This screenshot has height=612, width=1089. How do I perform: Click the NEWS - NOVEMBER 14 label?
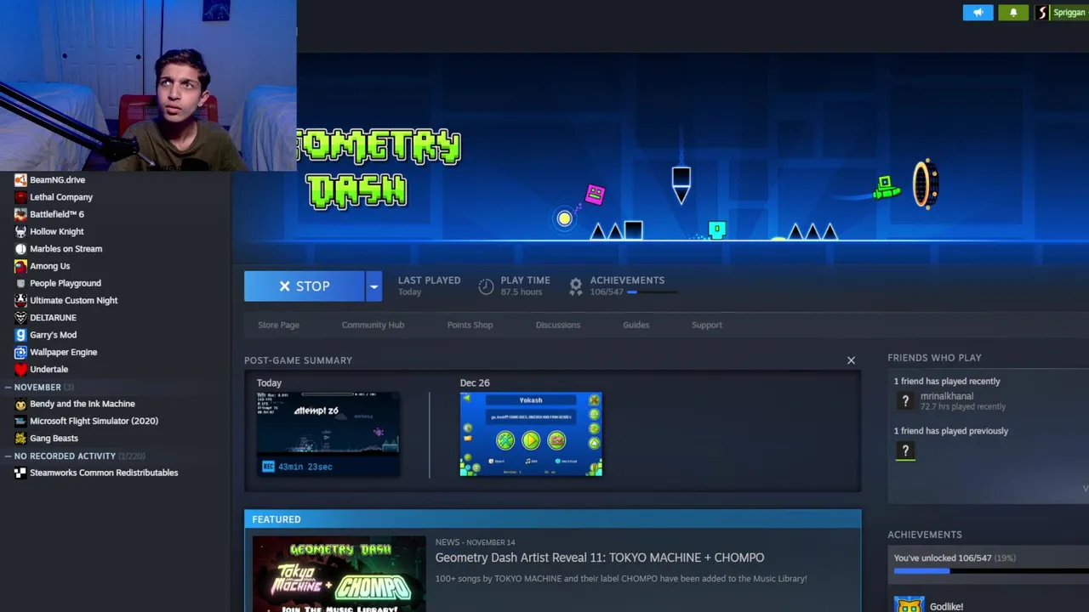pyautogui.click(x=476, y=542)
